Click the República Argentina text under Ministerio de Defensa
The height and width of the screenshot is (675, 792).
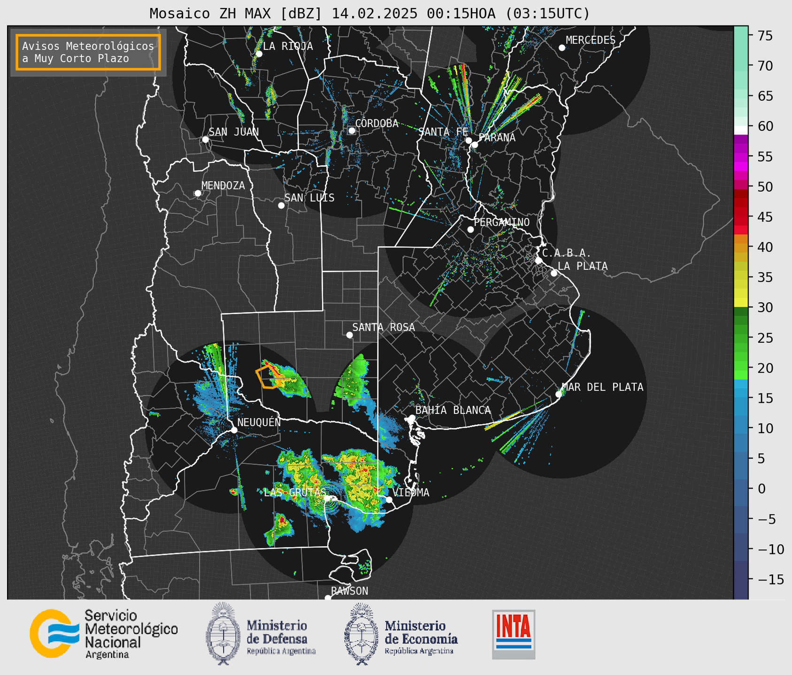click(x=281, y=652)
